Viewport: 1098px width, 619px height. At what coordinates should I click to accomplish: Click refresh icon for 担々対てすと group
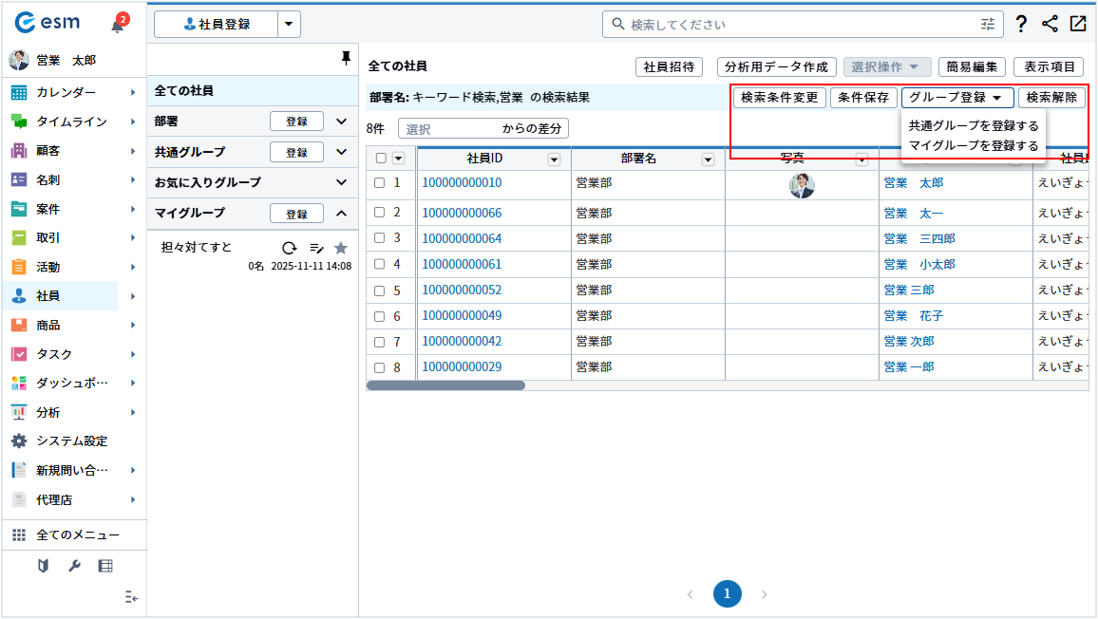[x=289, y=248]
